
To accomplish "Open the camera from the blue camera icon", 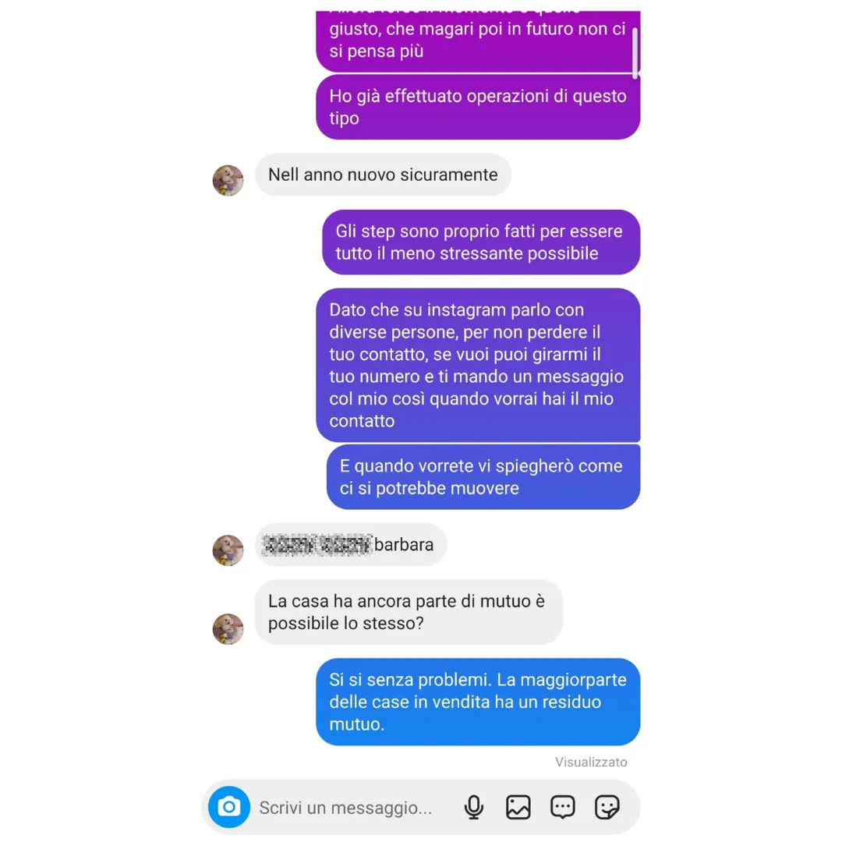I will click(228, 807).
